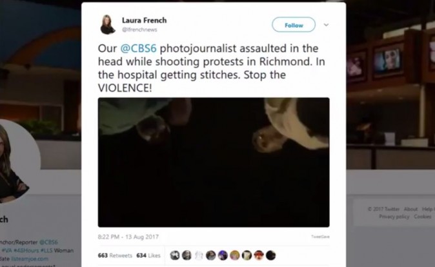435x267 pixels.
Task: Open the About footer link
Action: coord(410,209)
